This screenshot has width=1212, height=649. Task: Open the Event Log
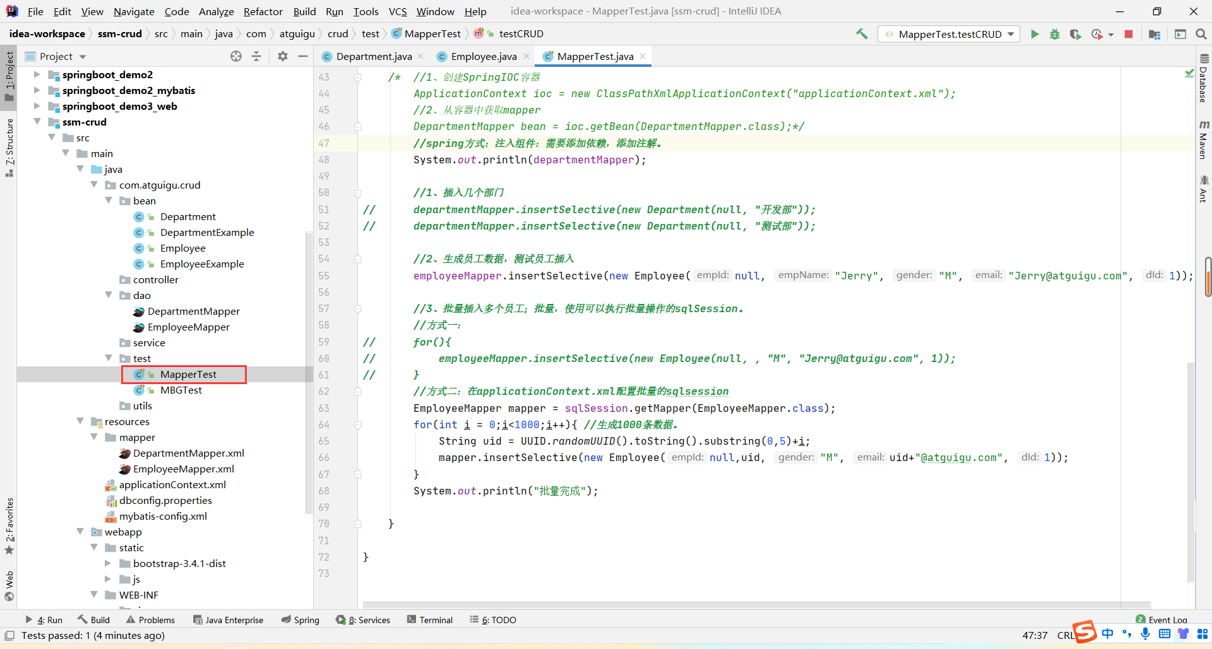point(1161,620)
